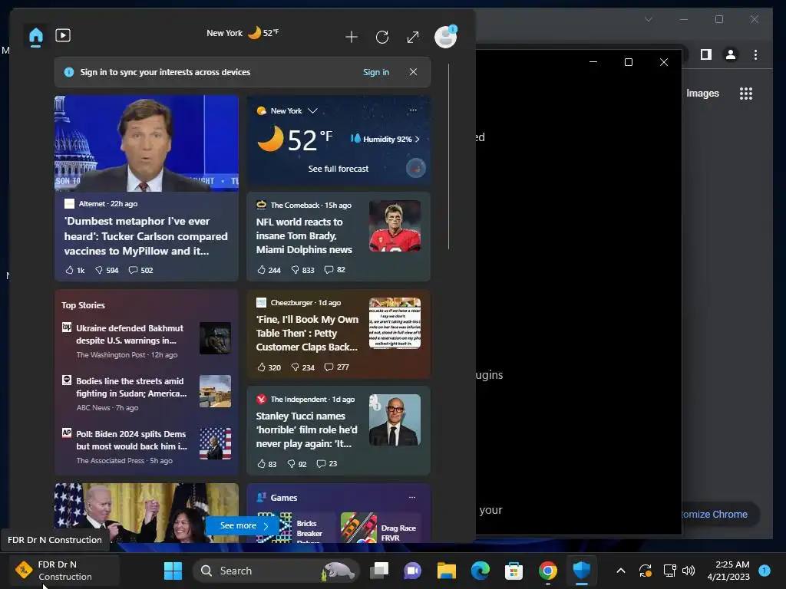Click the taskbar Search box
The image size is (786, 589).
(276, 571)
